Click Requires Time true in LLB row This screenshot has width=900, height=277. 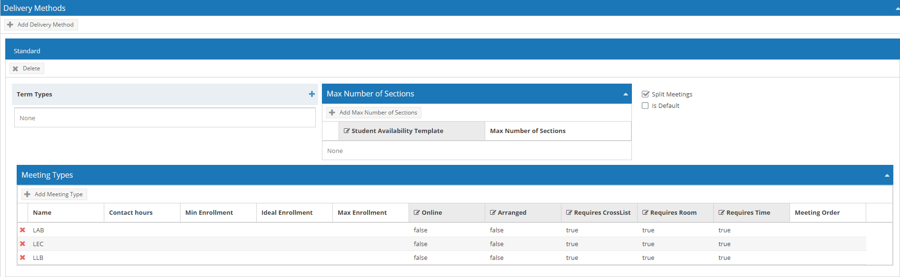pyautogui.click(x=724, y=258)
